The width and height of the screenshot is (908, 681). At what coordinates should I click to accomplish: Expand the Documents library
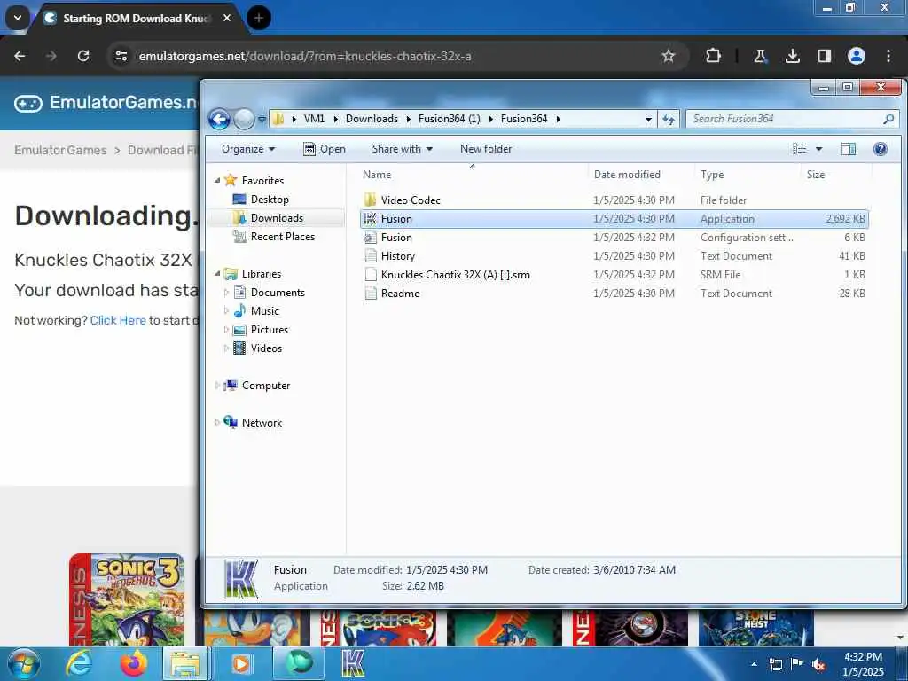(x=226, y=293)
